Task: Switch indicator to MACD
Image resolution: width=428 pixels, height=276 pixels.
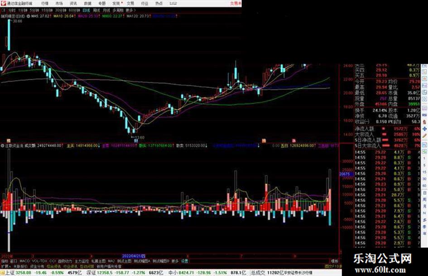Action: [24, 261]
